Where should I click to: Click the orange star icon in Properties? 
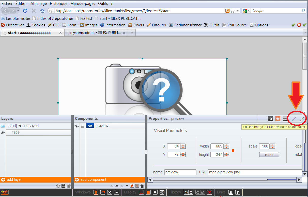coord(278,119)
